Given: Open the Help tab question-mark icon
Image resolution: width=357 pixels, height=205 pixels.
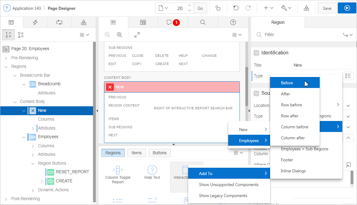Looking at the screenshot, I should click(233, 22).
